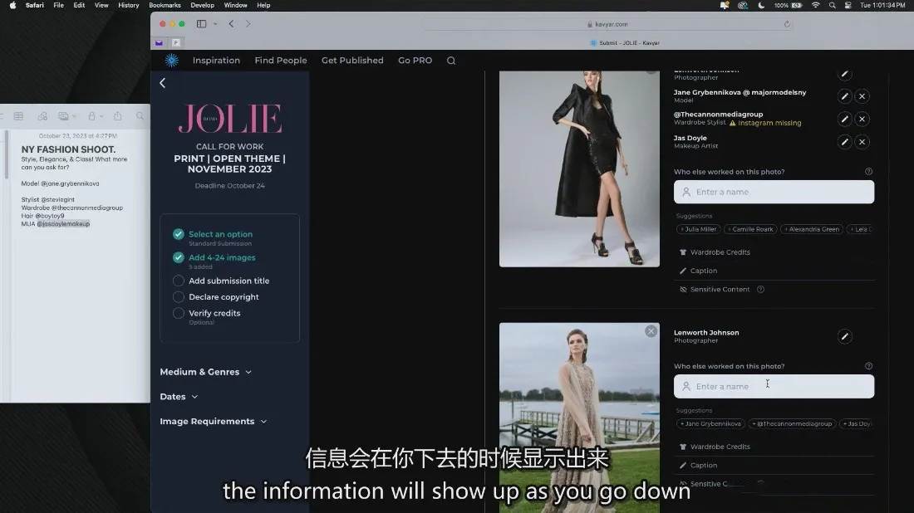
Task: Edit Jane Grybennikova model credit
Action: tap(844, 96)
